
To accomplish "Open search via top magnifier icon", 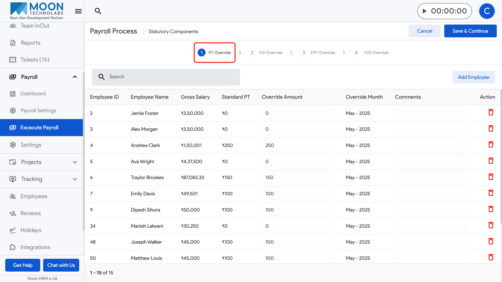I will (x=98, y=11).
